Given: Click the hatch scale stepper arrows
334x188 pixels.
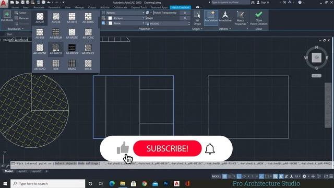Looking at the screenshot, I should [189, 23].
